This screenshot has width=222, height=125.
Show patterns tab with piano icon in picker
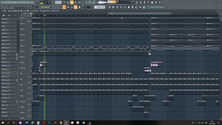click(4, 15)
